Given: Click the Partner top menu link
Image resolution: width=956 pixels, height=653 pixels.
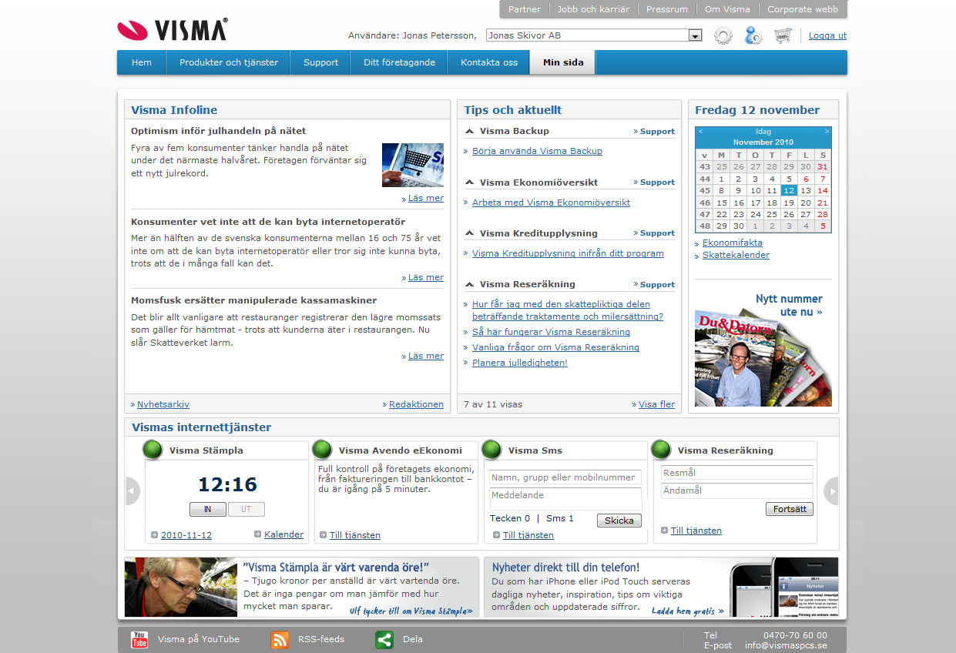Looking at the screenshot, I should (525, 9).
